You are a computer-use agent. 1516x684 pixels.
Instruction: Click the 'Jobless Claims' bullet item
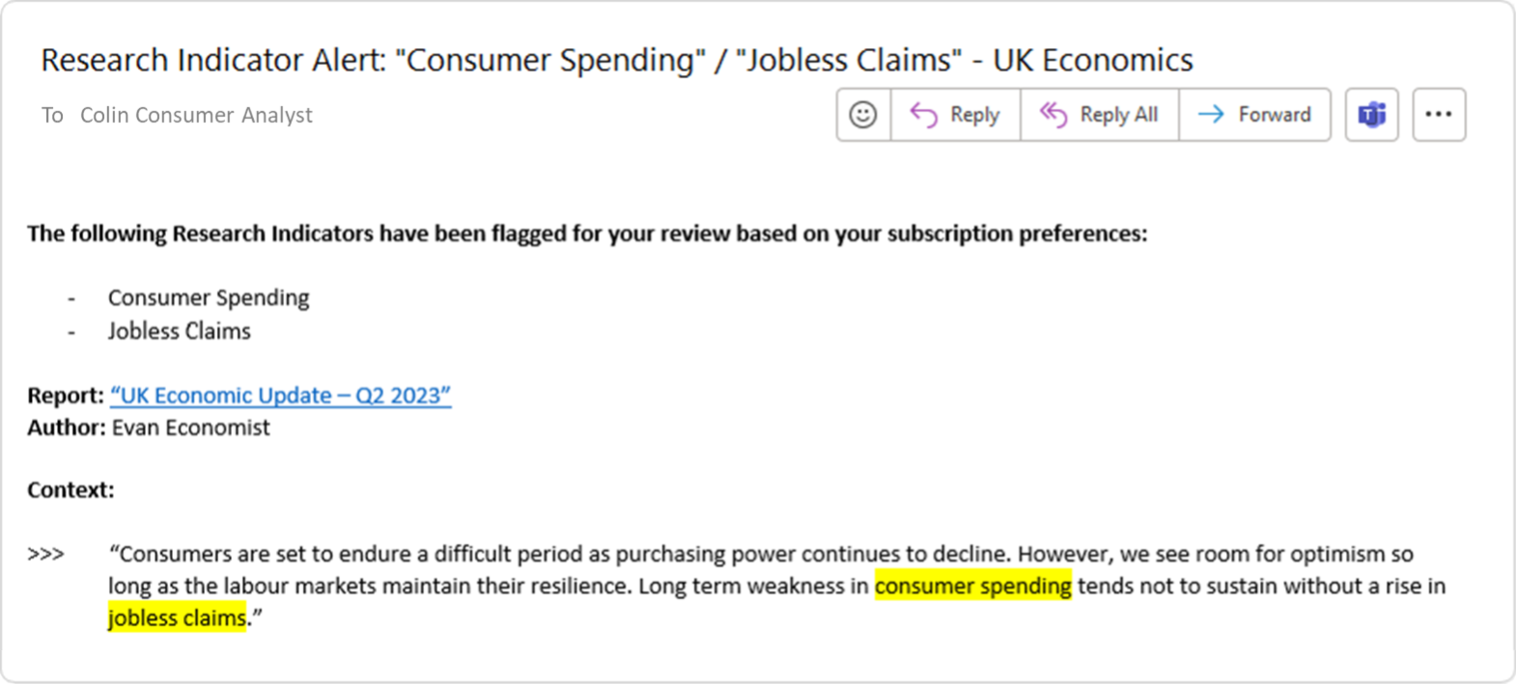179,331
